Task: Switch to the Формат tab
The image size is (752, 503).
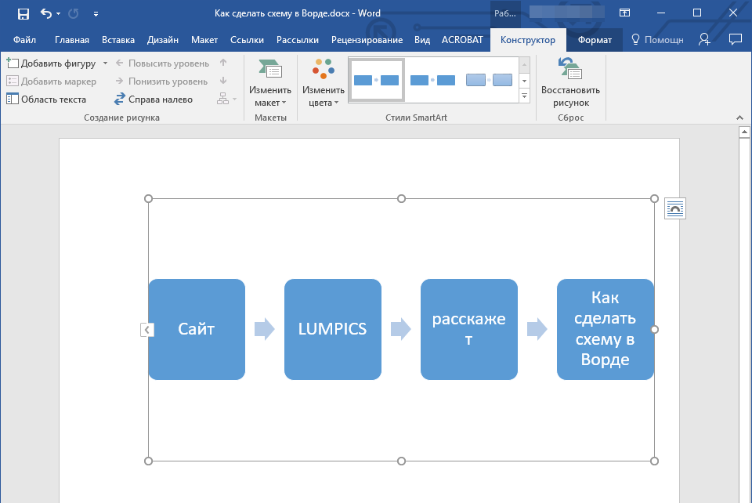Action: (x=595, y=40)
